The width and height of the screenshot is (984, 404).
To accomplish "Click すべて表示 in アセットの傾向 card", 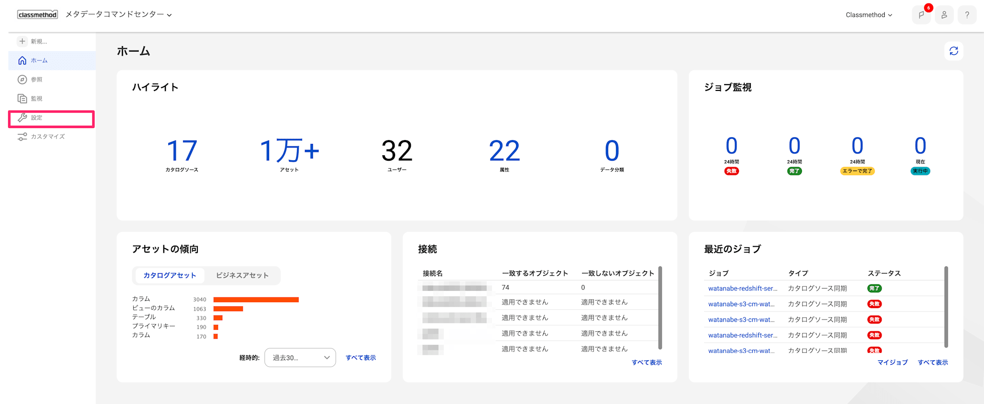I will click(361, 358).
